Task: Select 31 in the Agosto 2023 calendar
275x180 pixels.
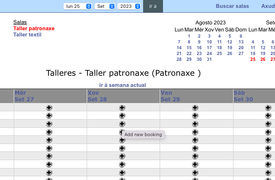Action: tap(209, 59)
